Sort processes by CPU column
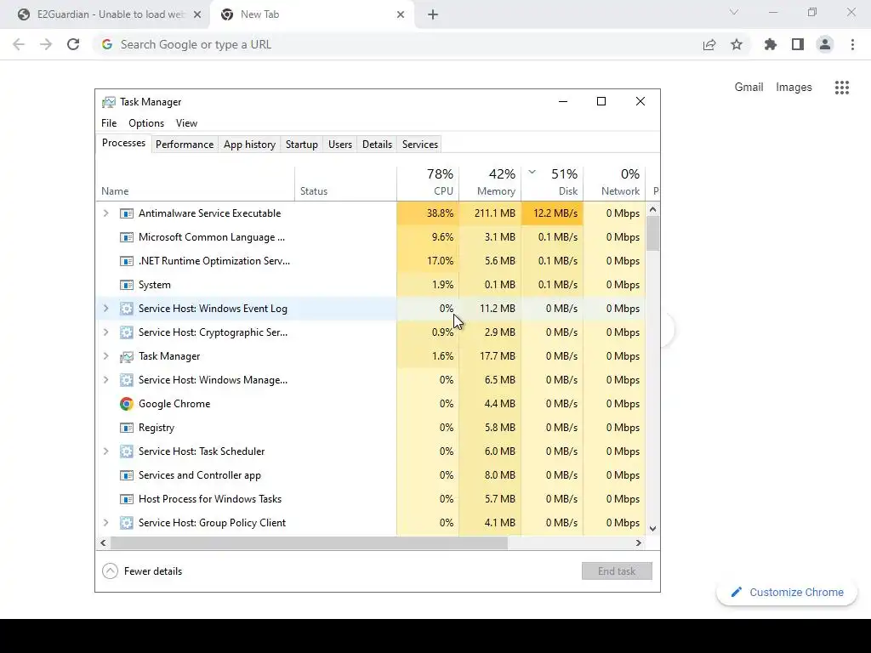Screen dimensions: 871x653 [x=429, y=184]
